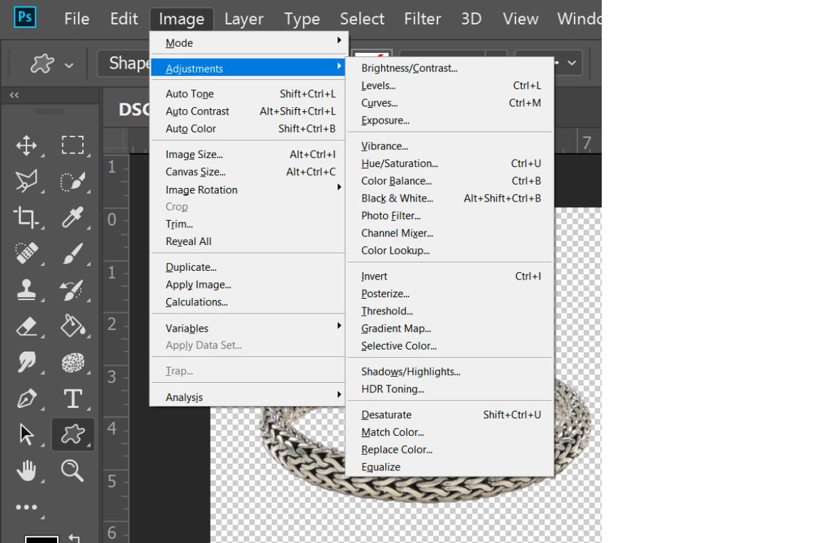Open the Filter menu

click(x=422, y=19)
